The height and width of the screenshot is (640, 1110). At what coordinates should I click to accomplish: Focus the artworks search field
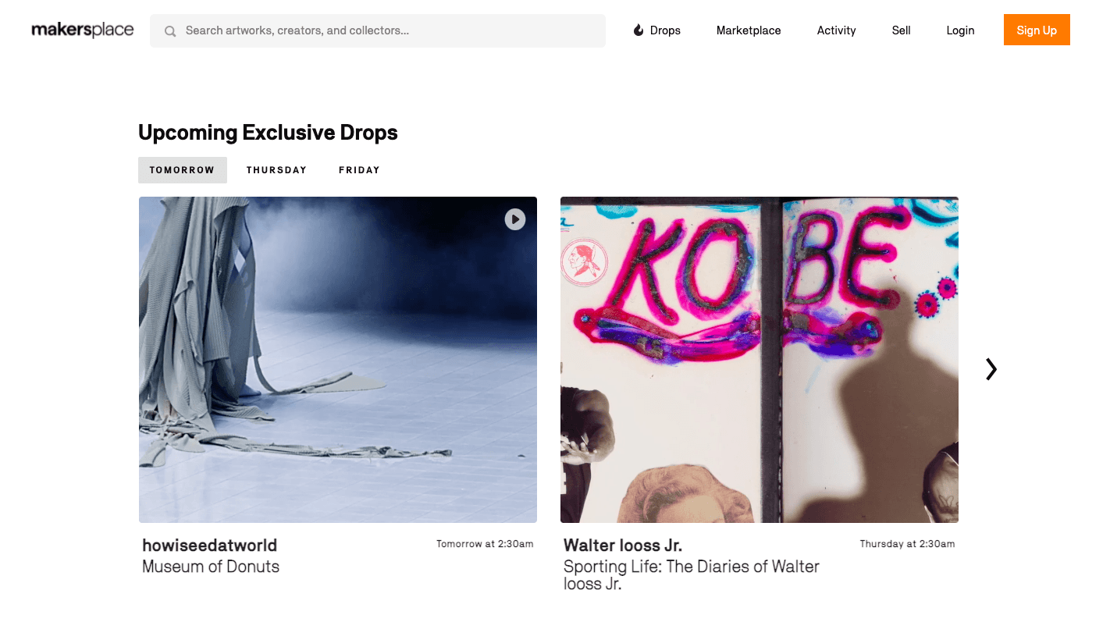[x=390, y=31]
